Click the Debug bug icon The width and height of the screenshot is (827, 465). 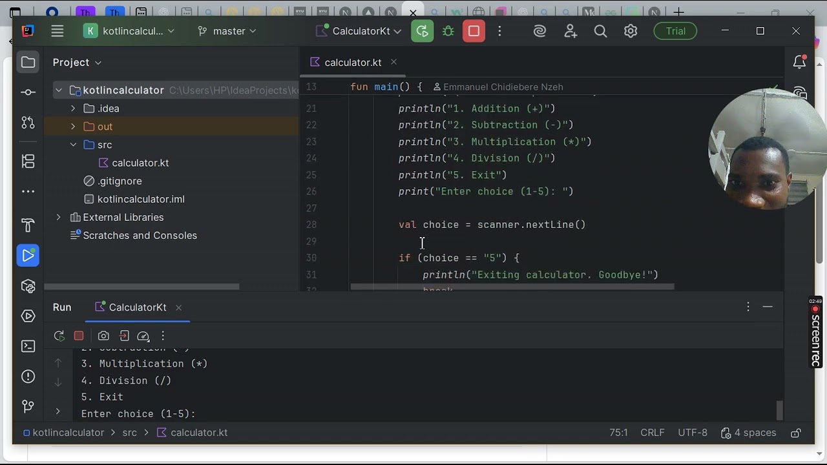tap(448, 31)
